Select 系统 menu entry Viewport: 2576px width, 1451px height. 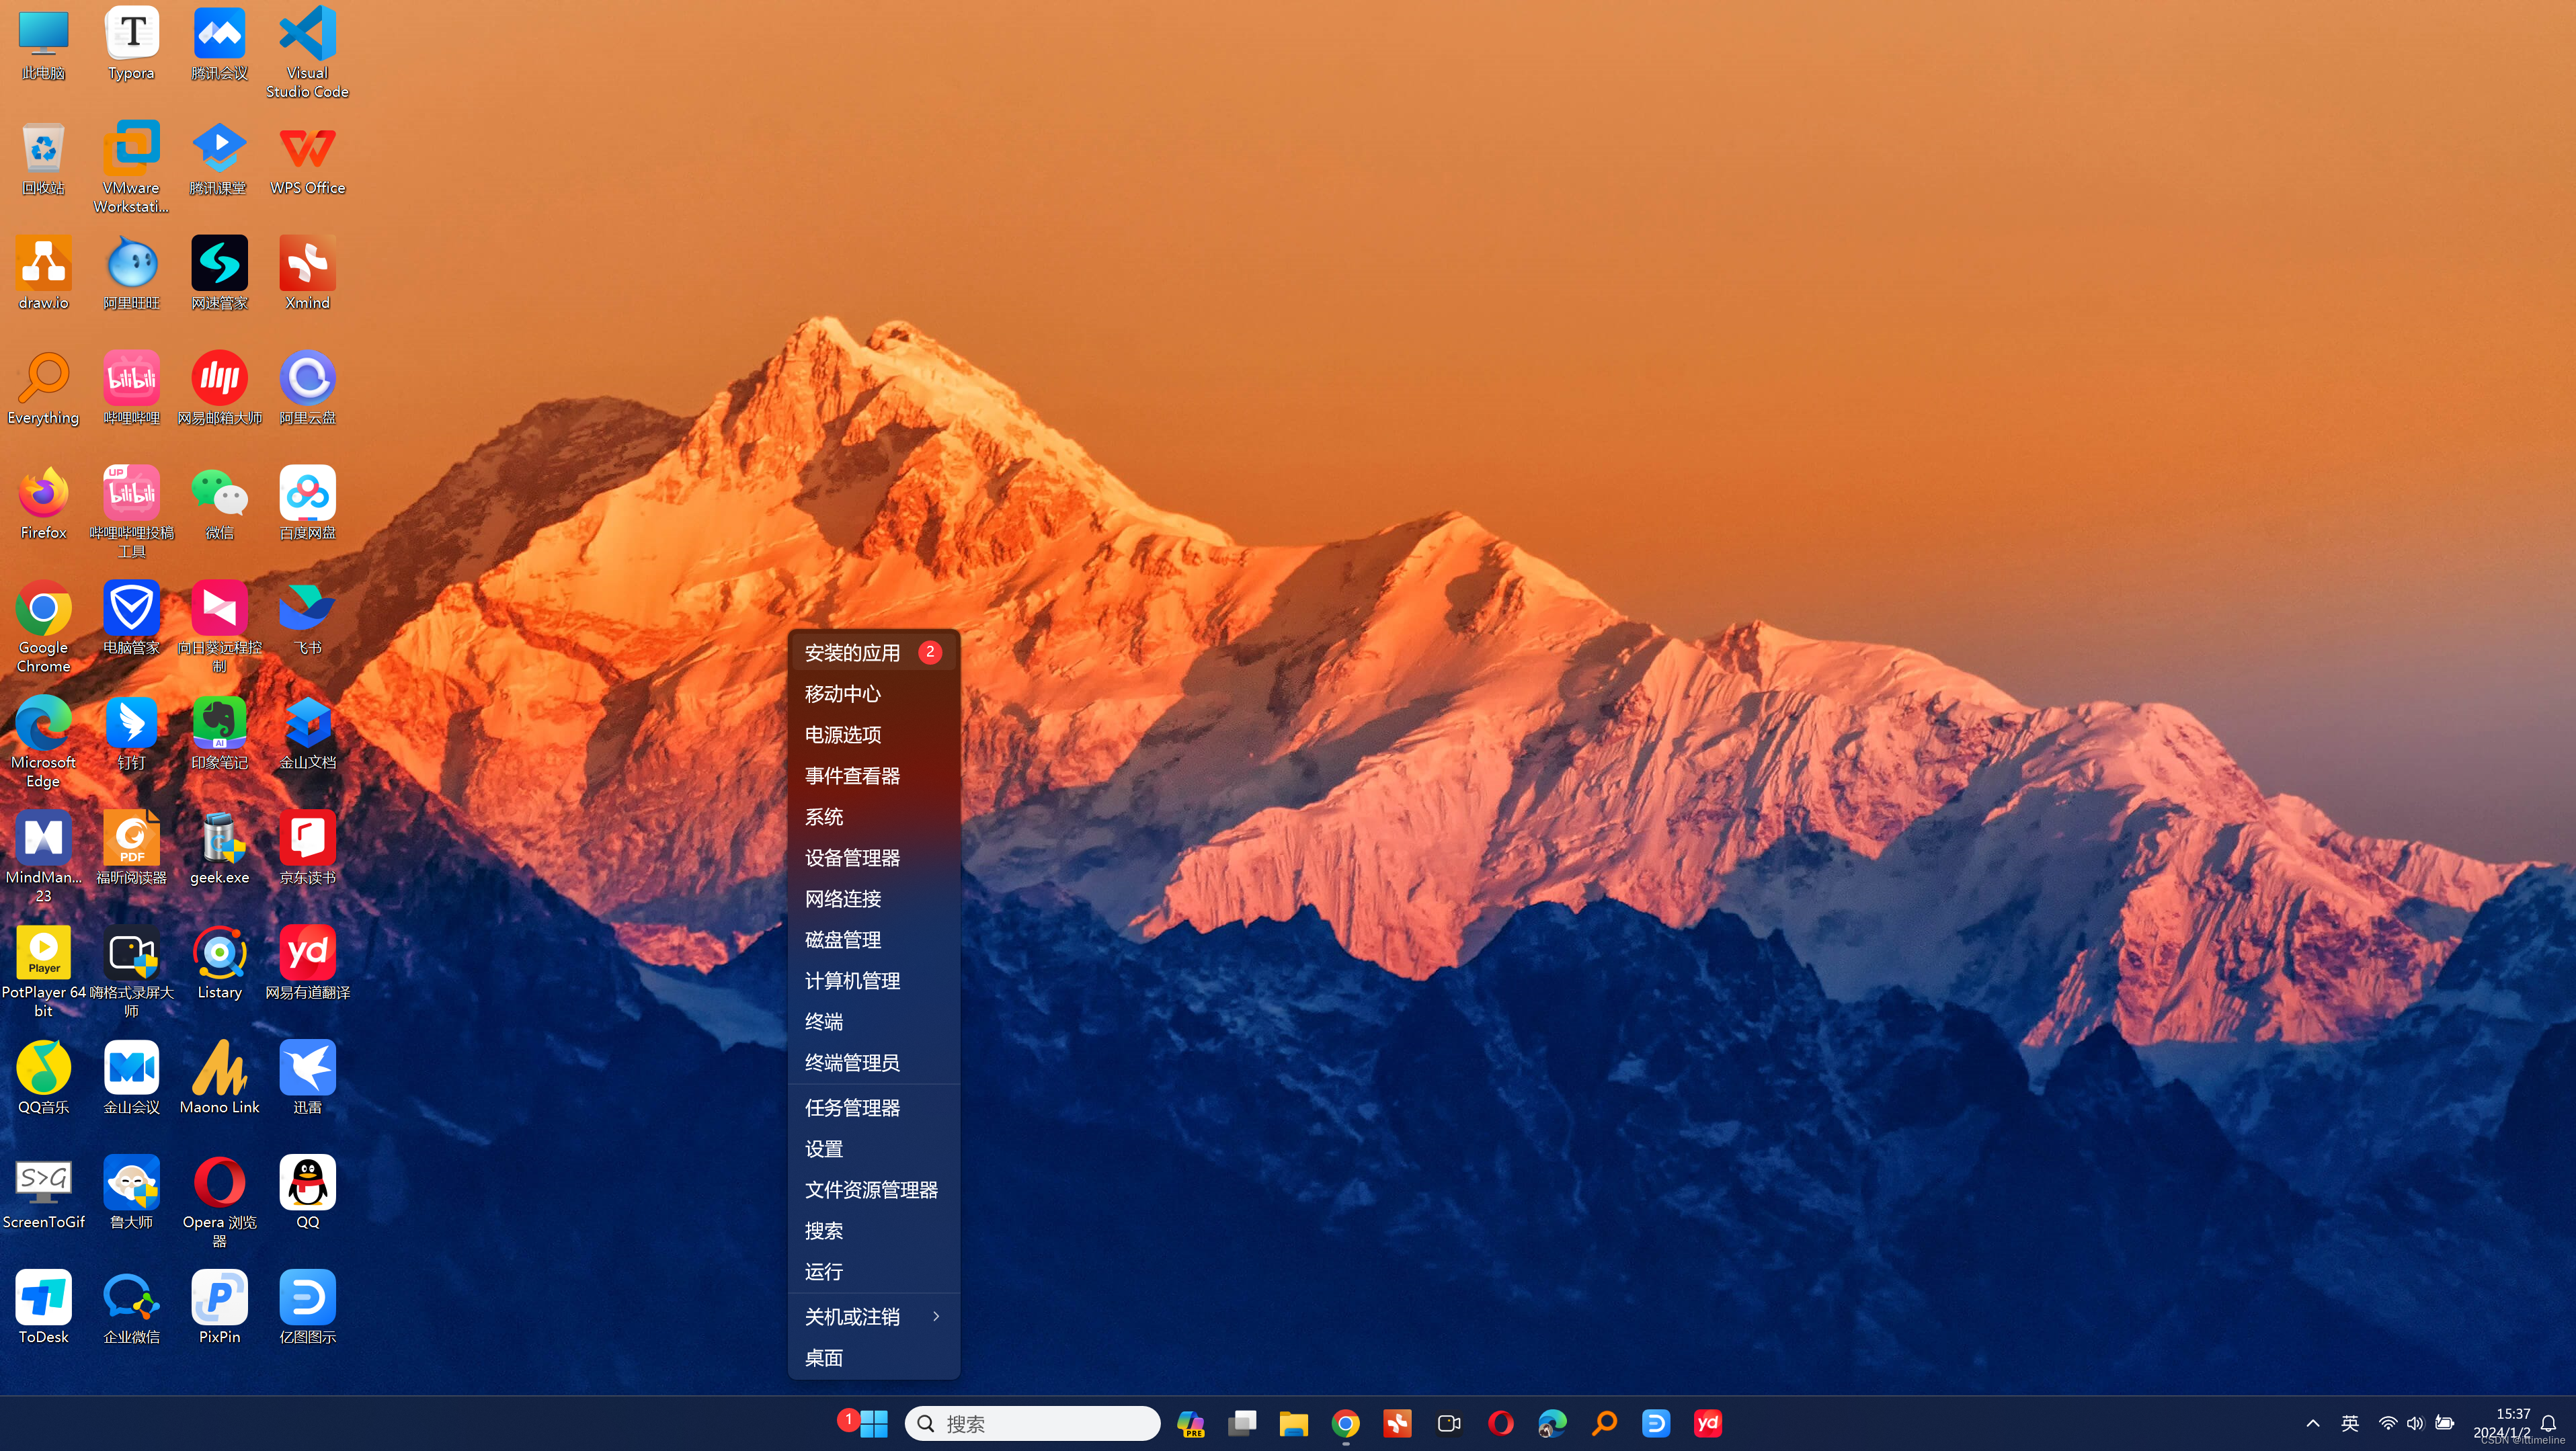click(873, 817)
